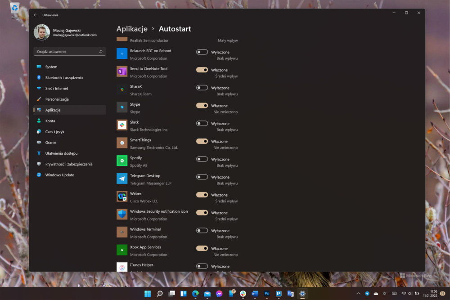The height and width of the screenshot is (300, 450).
Task: Disable Xbox App Services autostart switch
Action: tap(202, 248)
